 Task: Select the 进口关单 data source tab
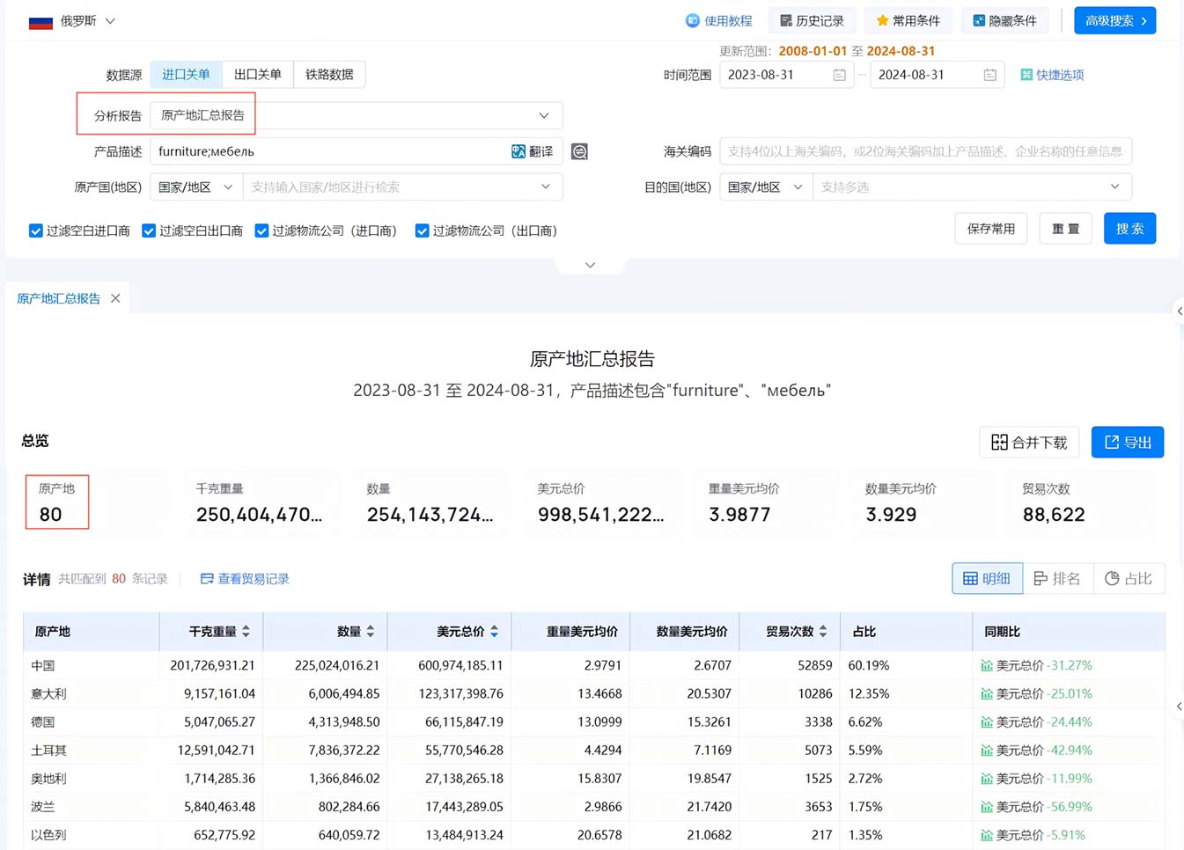[186, 75]
